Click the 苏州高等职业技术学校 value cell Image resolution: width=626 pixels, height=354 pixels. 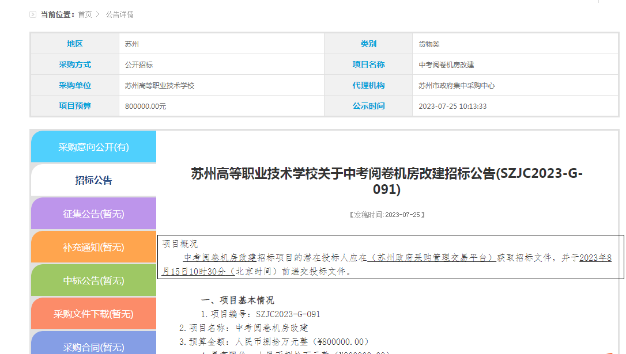point(221,85)
